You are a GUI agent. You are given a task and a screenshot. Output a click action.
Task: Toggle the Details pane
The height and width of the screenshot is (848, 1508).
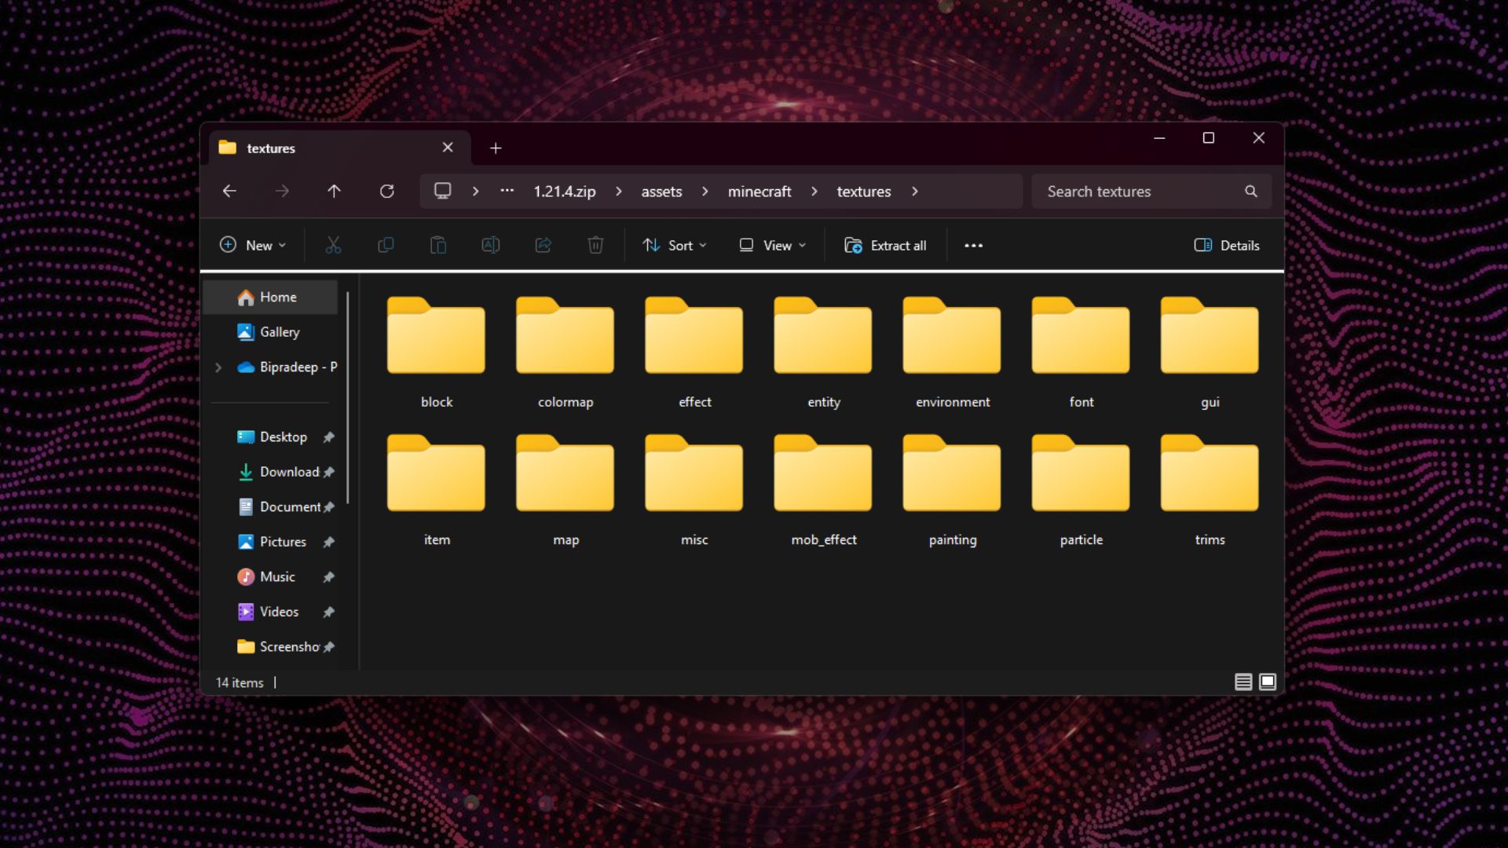(x=1227, y=245)
